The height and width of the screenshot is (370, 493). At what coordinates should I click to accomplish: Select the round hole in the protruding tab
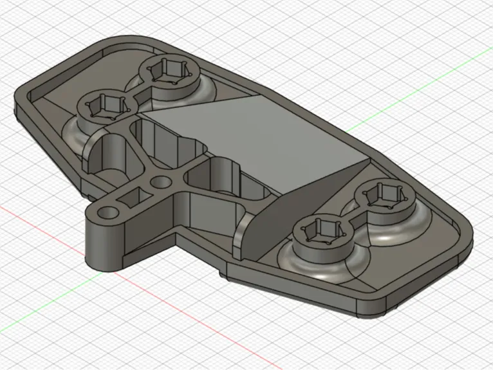(108, 213)
